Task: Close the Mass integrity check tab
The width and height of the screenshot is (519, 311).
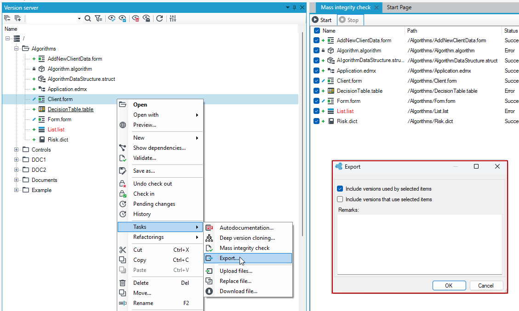Action: click(x=376, y=7)
